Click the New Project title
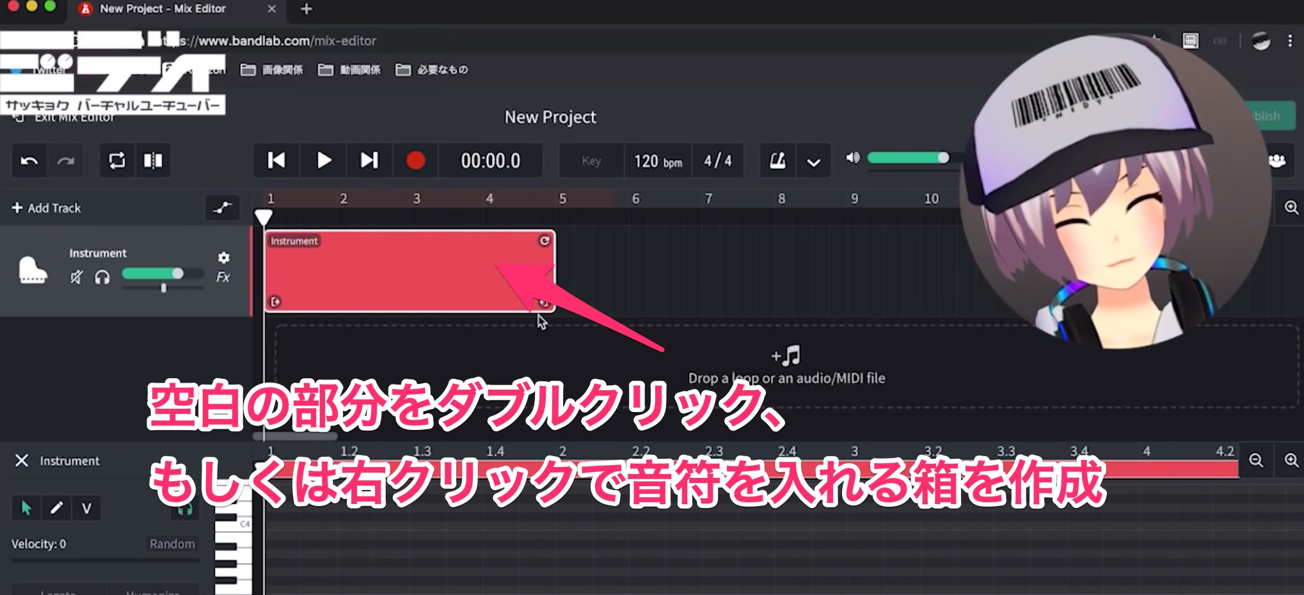Viewport: 1304px width, 595px height. pyautogui.click(x=550, y=117)
